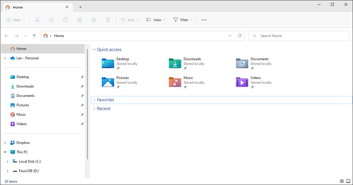
Task: Open the Desktop folder icon in Quick access
Action: point(108,63)
